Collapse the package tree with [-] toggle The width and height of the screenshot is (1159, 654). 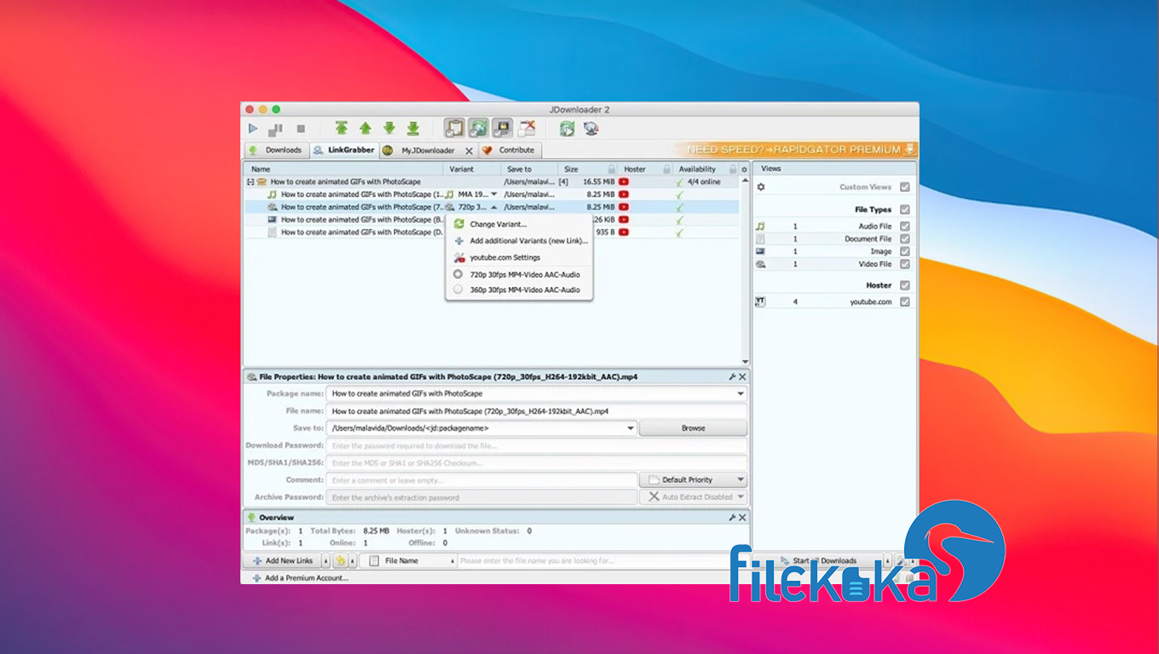(x=251, y=181)
